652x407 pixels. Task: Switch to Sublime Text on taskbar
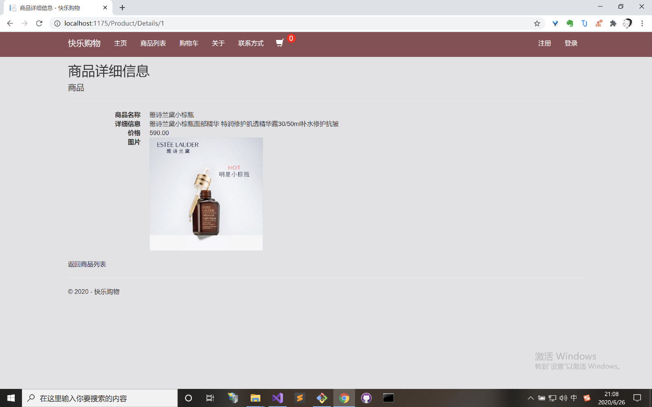tap(300, 398)
